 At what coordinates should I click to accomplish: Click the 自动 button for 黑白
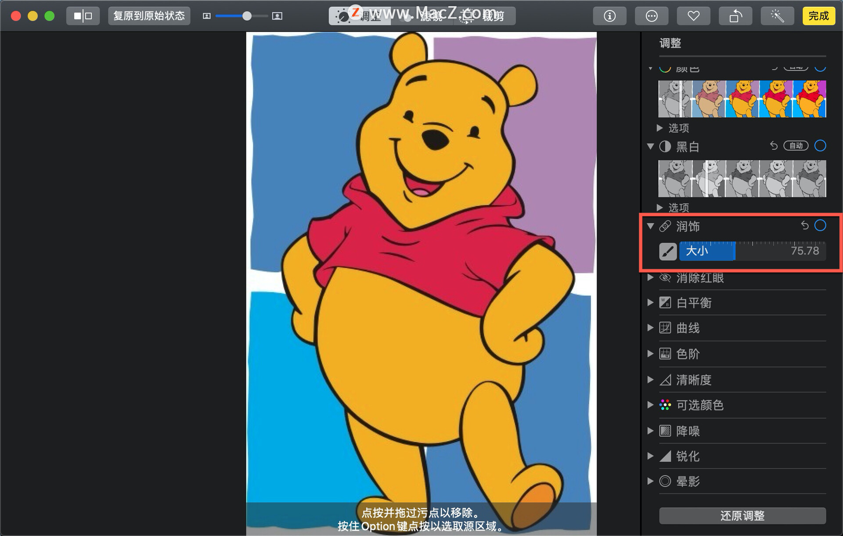click(796, 146)
